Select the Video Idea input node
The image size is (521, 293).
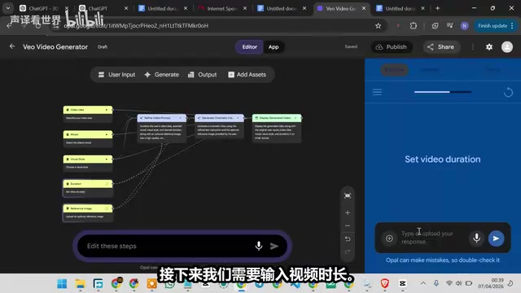(88, 114)
